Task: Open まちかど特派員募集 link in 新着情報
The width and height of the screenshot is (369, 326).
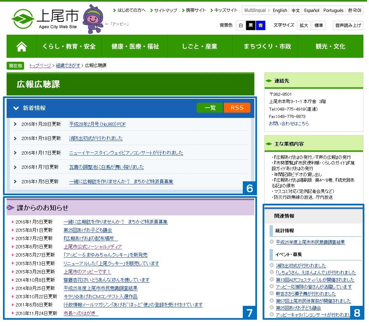Action: [x=121, y=182]
